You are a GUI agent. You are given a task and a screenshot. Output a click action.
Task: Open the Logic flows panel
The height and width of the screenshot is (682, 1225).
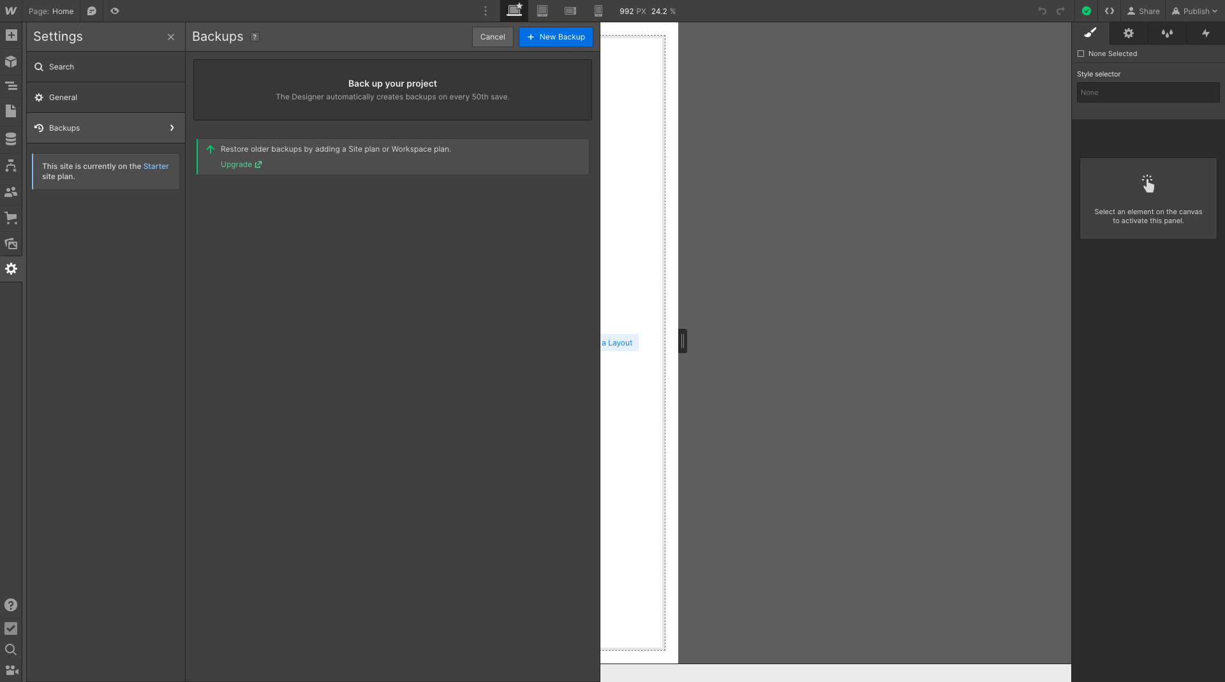tap(11, 166)
